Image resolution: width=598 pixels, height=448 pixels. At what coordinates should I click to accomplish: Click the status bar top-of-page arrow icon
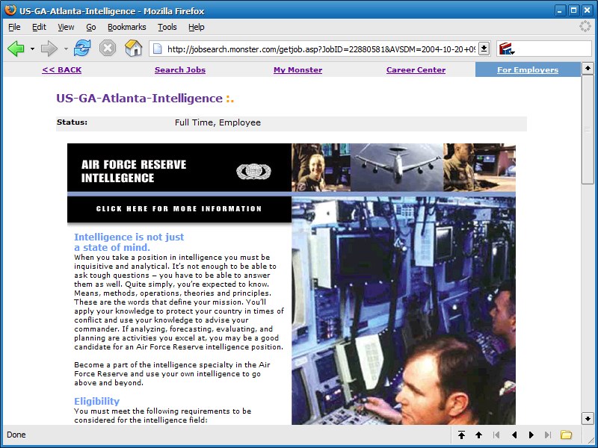click(461, 435)
